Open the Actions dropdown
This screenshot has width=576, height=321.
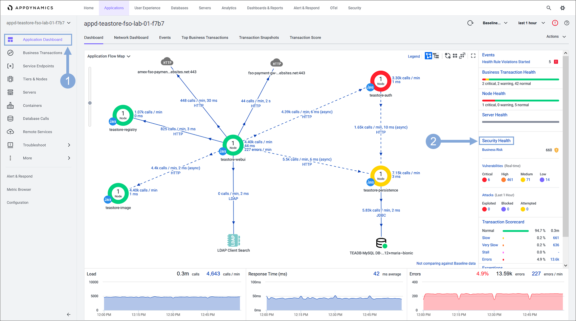[556, 36]
